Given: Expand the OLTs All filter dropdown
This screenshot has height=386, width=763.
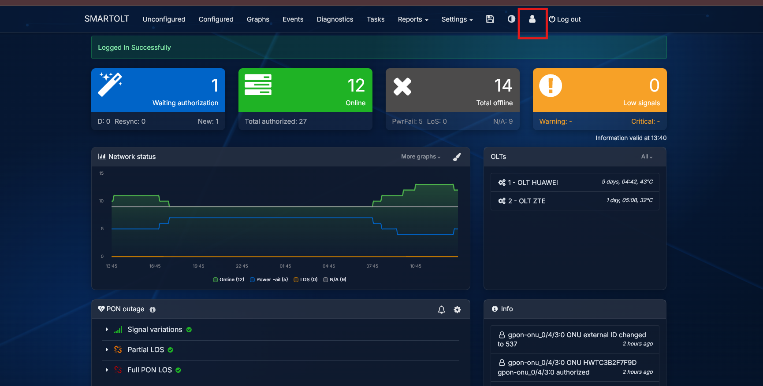Looking at the screenshot, I should point(647,157).
